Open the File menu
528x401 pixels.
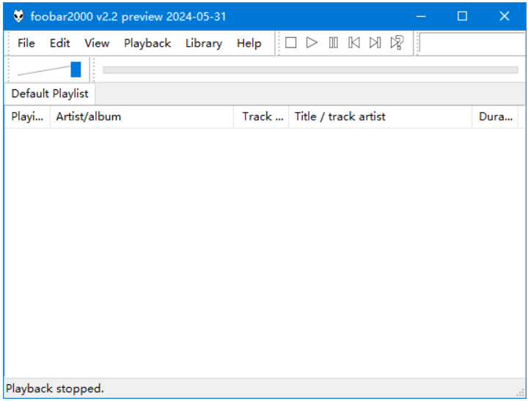tap(26, 43)
